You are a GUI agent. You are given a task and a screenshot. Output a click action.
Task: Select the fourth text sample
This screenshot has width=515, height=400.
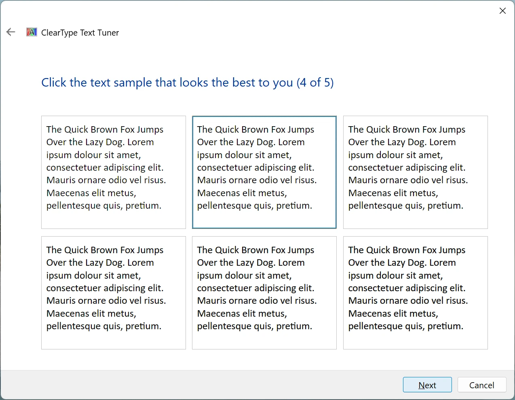tap(113, 292)
